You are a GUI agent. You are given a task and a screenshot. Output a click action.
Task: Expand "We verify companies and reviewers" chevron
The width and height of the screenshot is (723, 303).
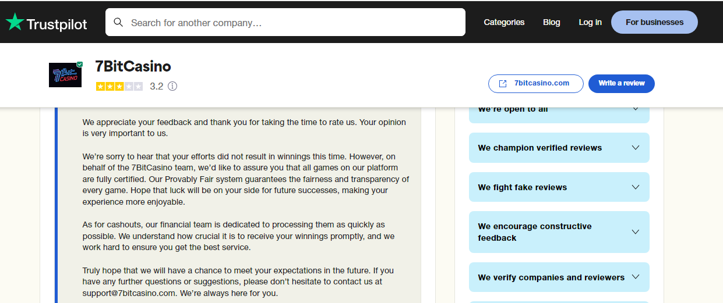coord(636,277)
